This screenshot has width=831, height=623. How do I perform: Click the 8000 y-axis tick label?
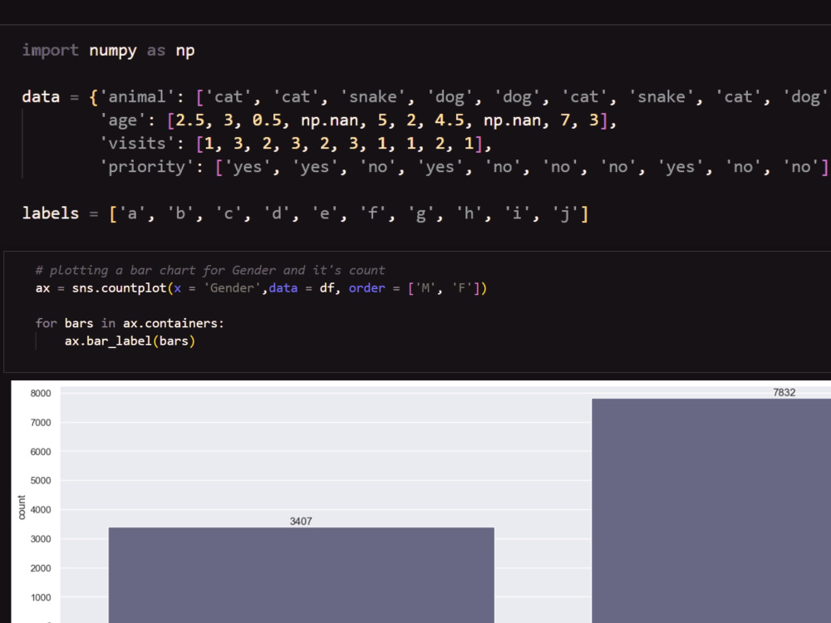pos(40,393)
